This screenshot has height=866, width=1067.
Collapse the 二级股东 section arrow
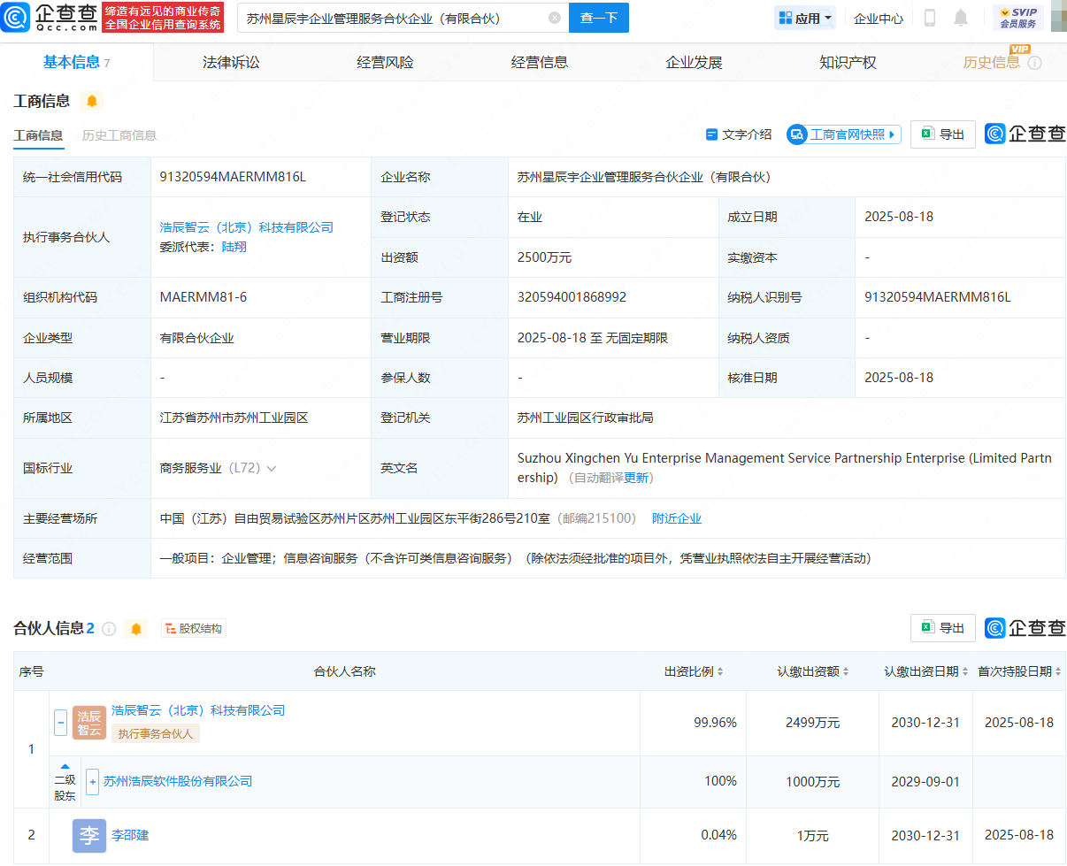[x=65, y=766]
